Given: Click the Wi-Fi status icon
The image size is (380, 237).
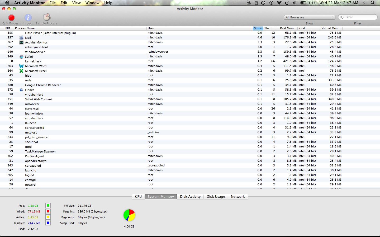Looking at the screenshot, I should (x=279, y=3).
